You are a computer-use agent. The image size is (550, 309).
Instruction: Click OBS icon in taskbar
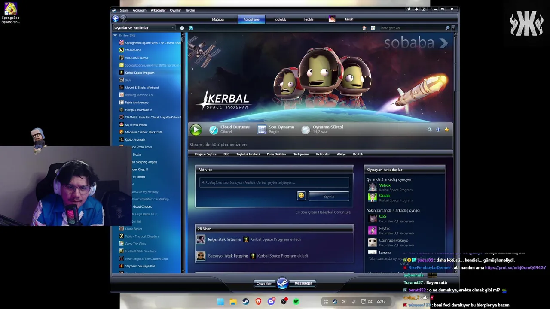pos(284,302)
